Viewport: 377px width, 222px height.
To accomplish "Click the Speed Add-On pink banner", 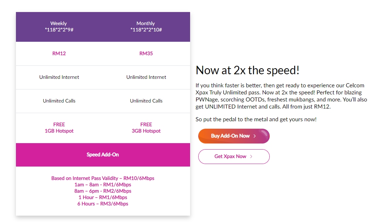I will 103,155.
